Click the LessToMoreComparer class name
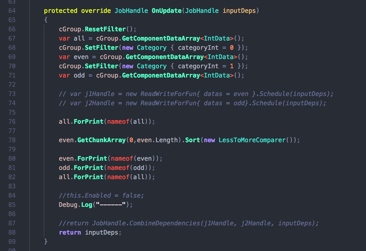366x251 pixels. click(252, 140)
